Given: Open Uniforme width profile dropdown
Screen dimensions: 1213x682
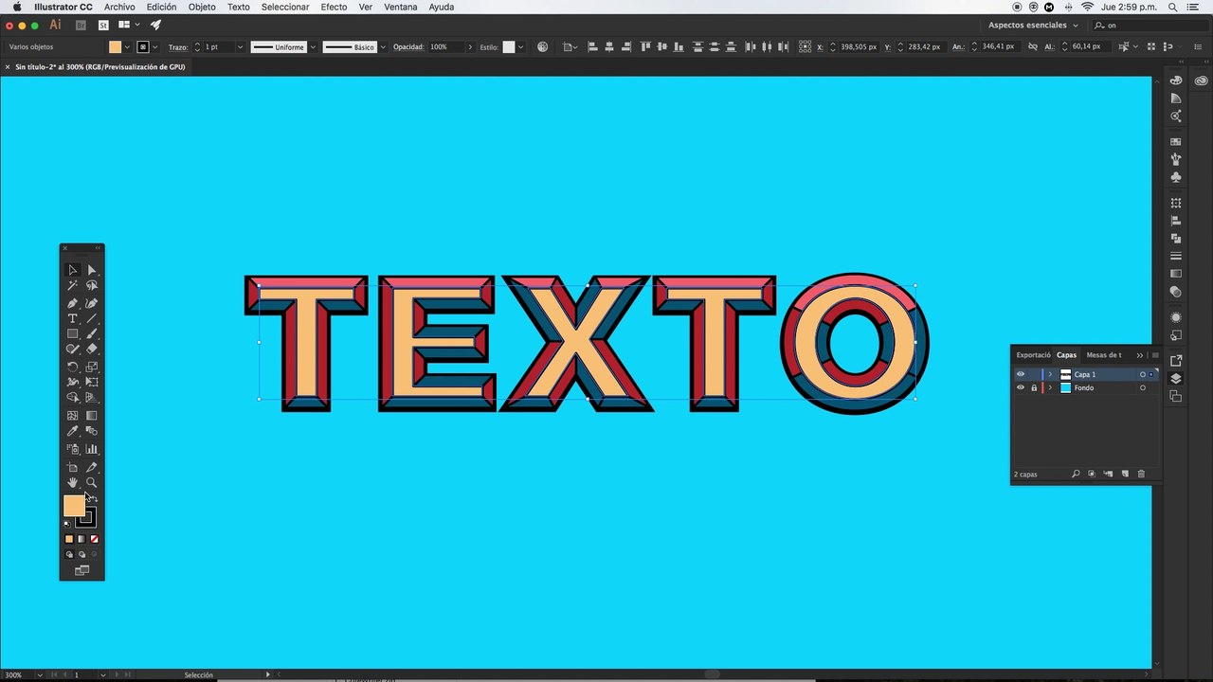Looking at the screenshot, I should (312, 46).
